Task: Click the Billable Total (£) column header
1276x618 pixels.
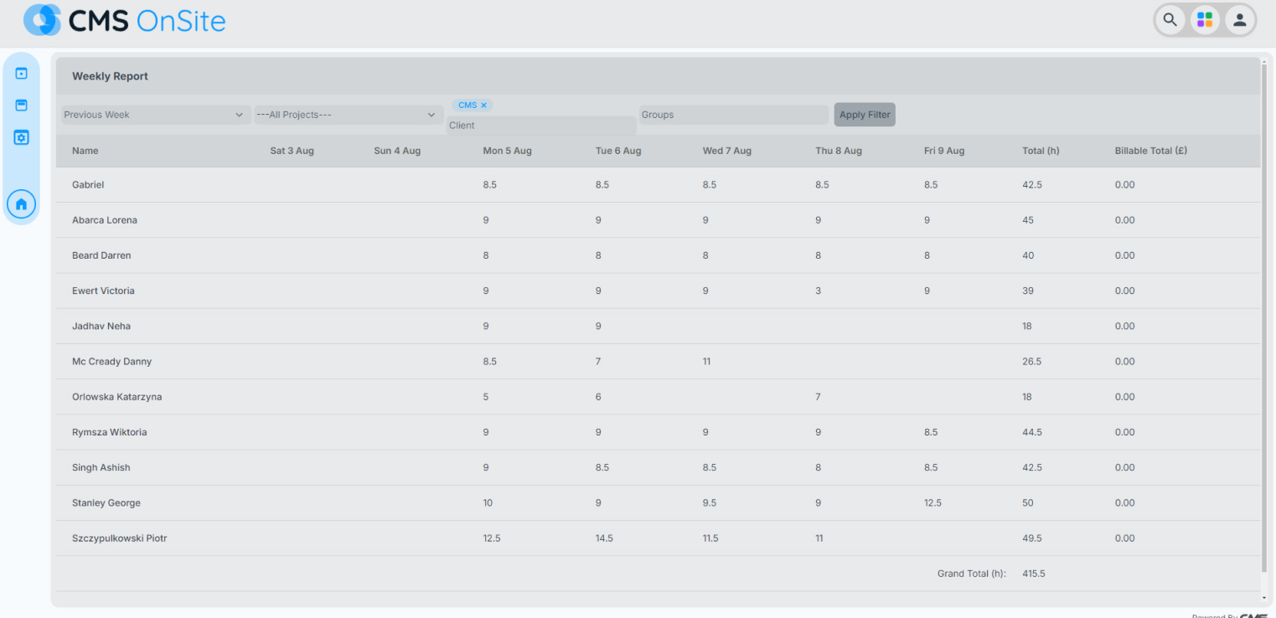Action: 1150,151
